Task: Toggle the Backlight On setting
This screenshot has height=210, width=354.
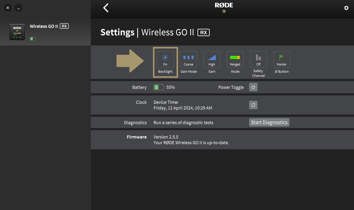Action: (x=165, y=60)
